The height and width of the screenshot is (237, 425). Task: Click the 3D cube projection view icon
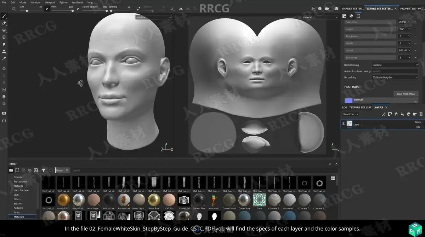(x=319, y=8)
